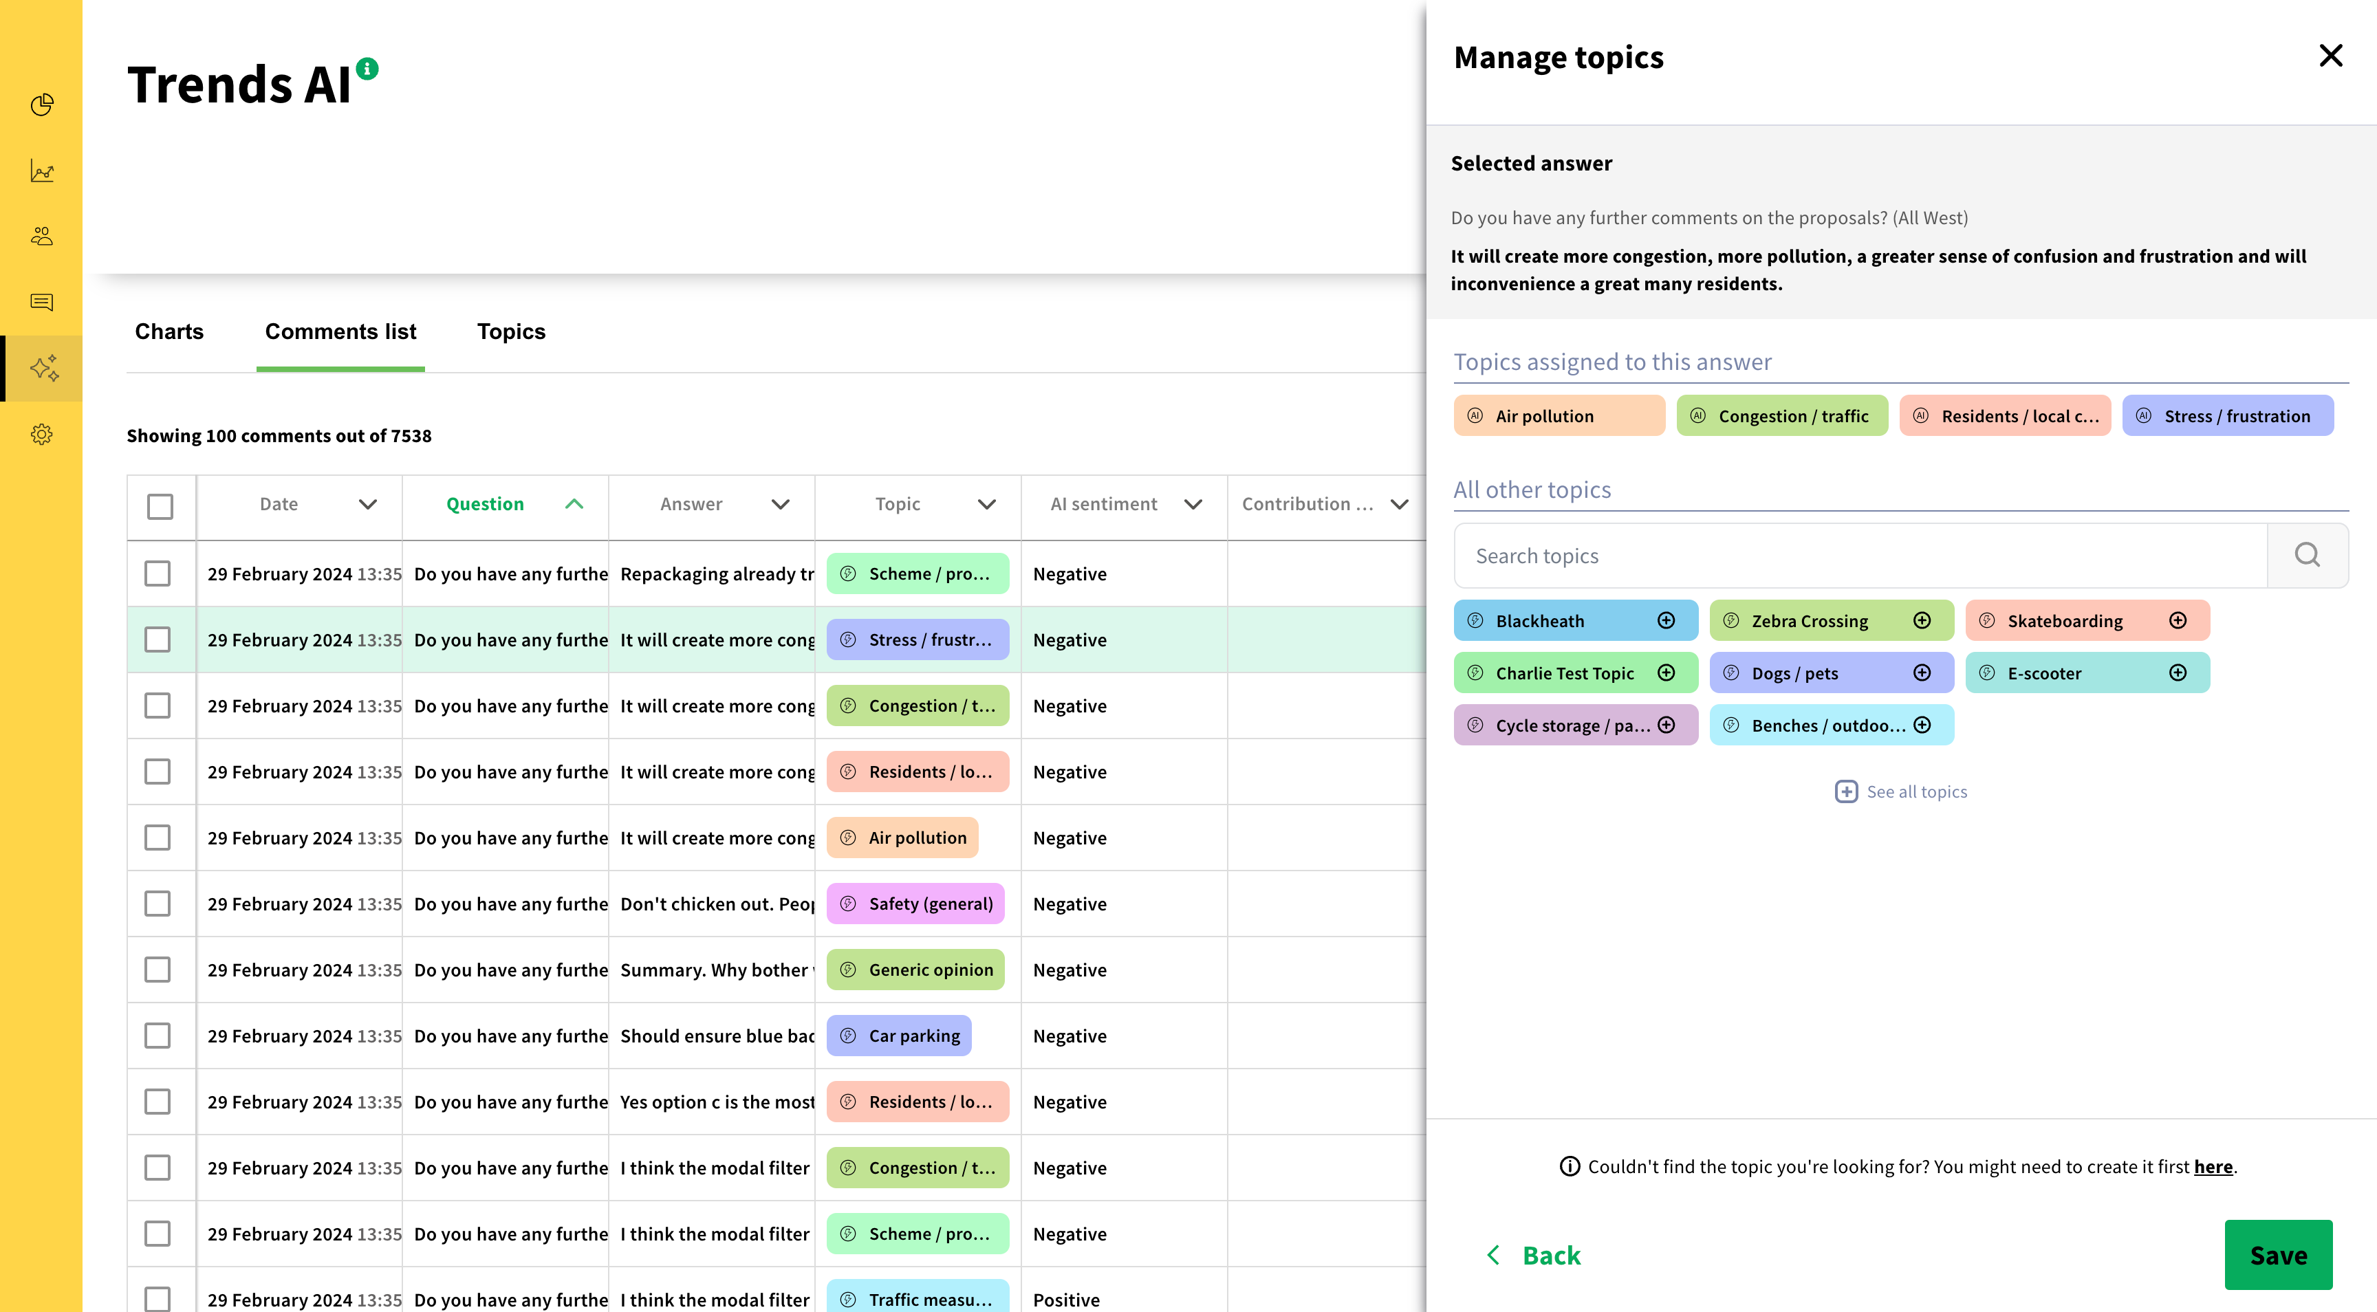
Task: Add the E-scooter topic with plus icon
Action: click(x=2178, y=673)
